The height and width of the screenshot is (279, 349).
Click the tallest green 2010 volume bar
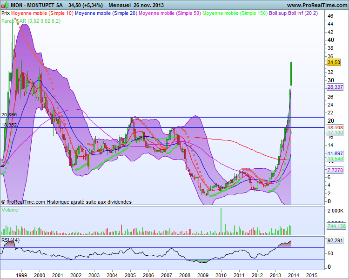(x=221, y=221)
